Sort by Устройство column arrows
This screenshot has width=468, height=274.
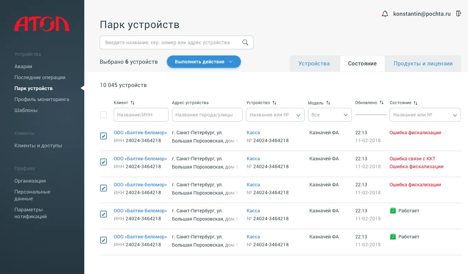pos(274,103)
